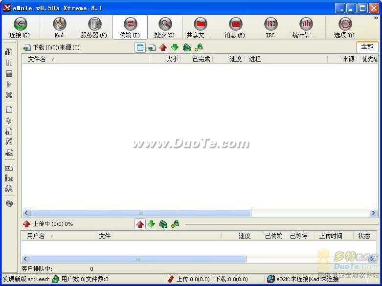Image resolution: width=382 pixels, height=286 pixels.
Task: Sort downloads by 优先级 column
Action: pyautogui.click(x=368, y=59)
